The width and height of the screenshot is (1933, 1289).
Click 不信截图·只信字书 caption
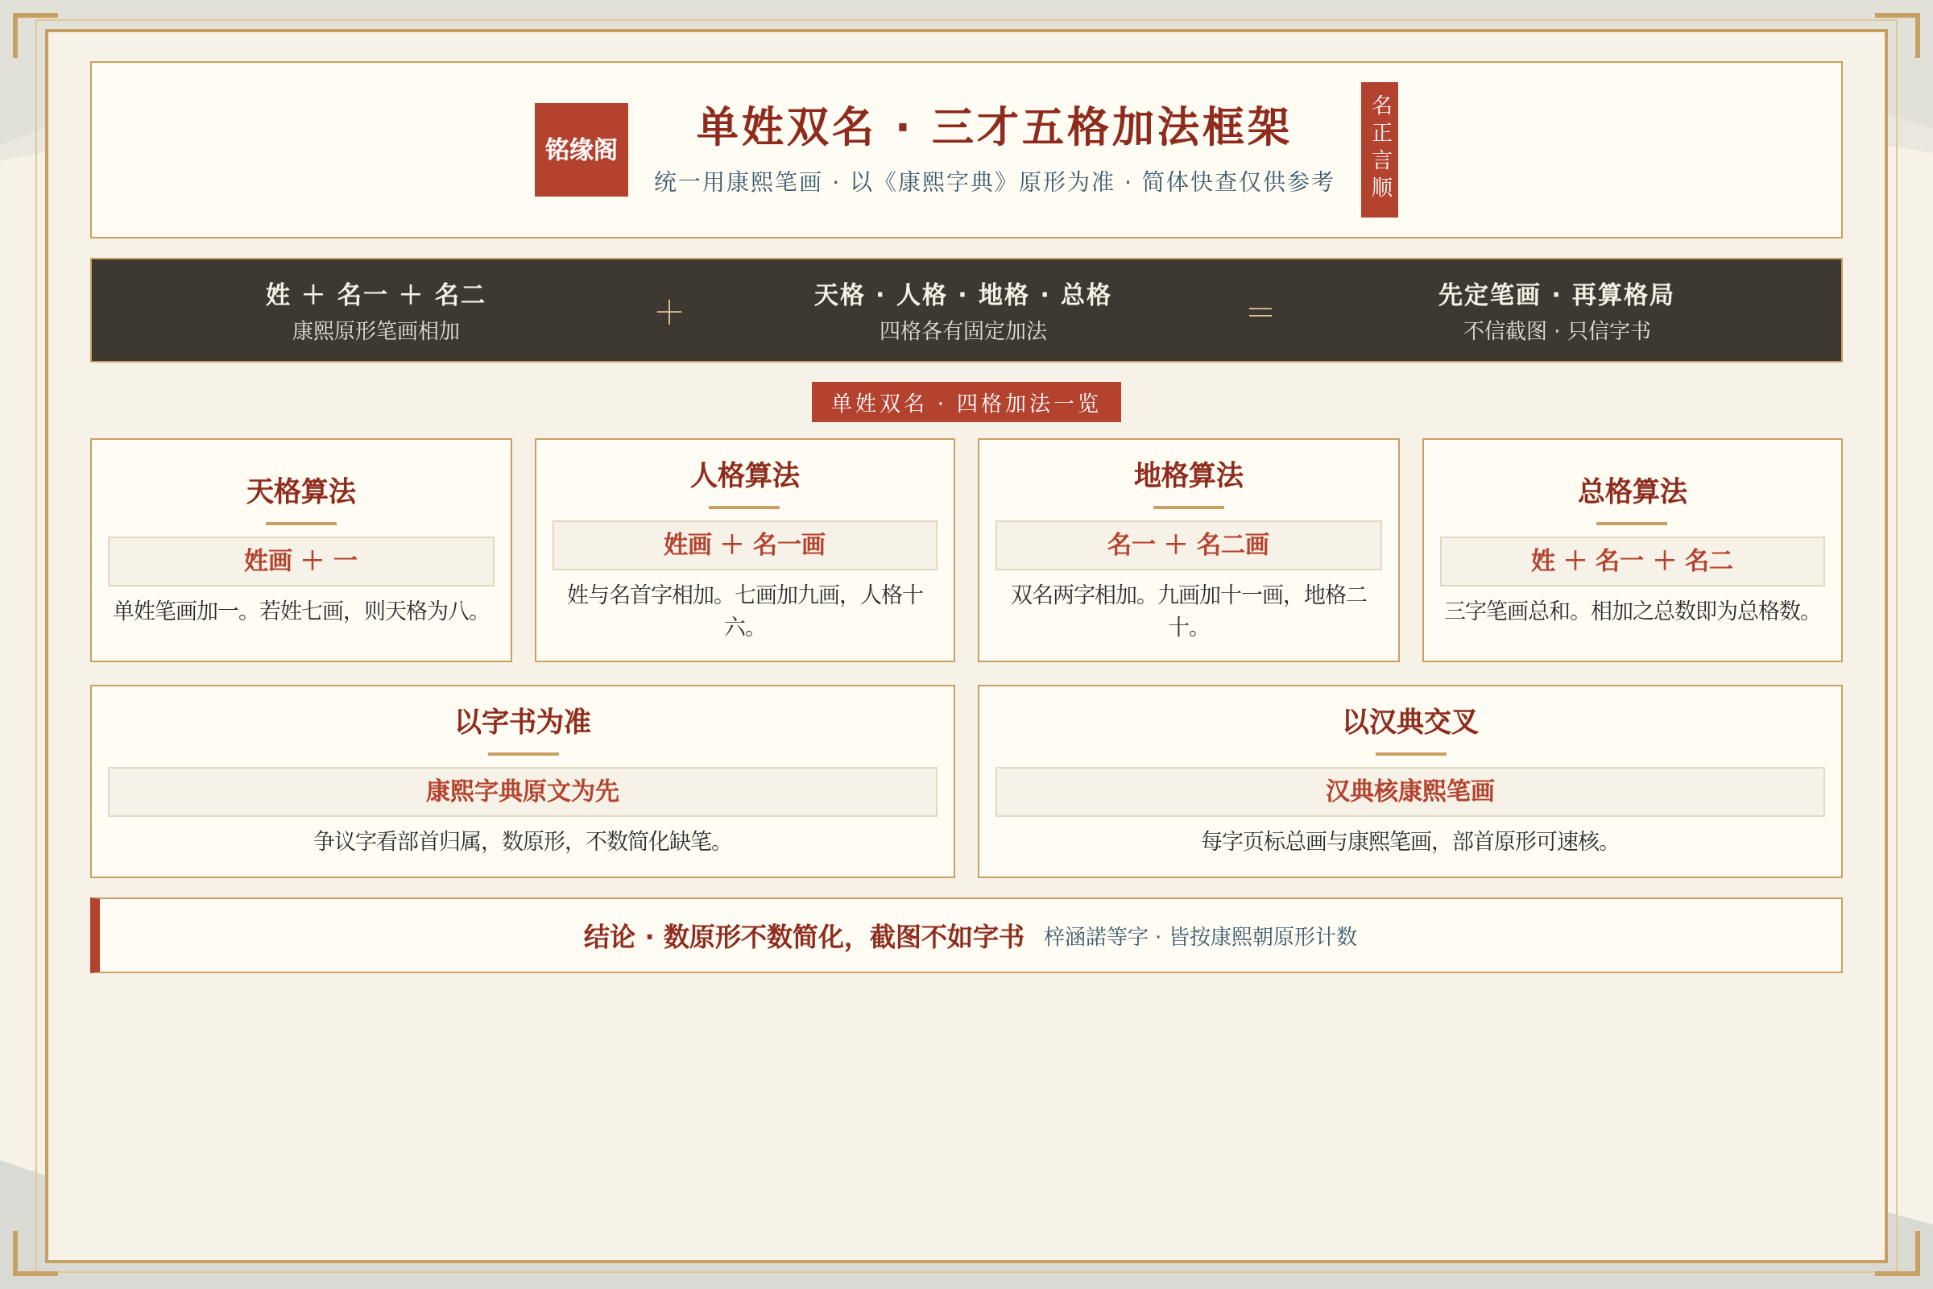point(1556,330)
